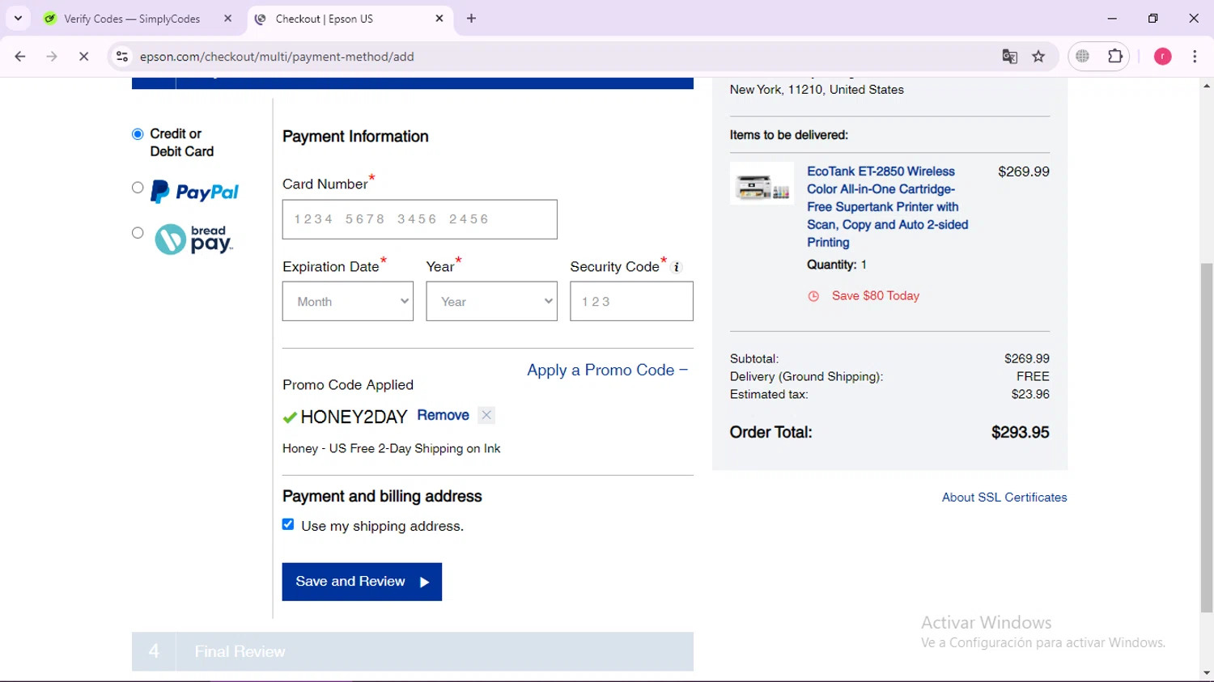The width and height of the screenshot is (1214, 682).
Task: Click the vertical scrollbar thumb
Action: [x=1207, y=437]
